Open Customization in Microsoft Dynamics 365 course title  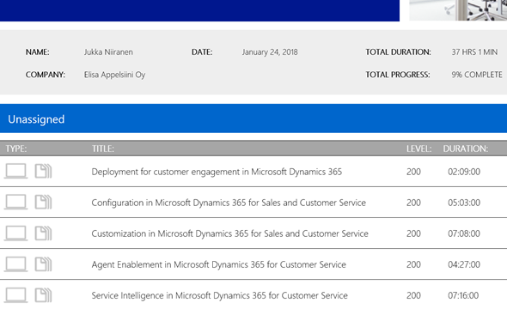point(230,233)
